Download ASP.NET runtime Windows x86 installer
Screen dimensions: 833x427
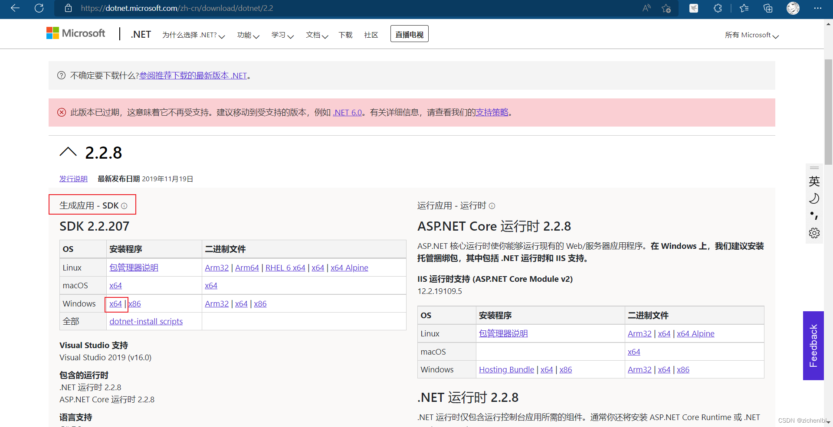(x=566, y=369)
